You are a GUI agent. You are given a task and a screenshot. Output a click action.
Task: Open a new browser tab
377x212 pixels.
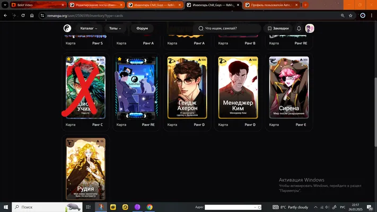coord(305,5)
